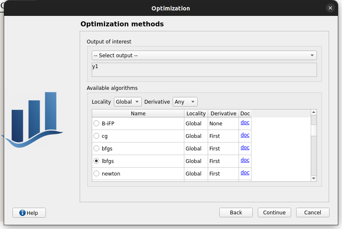Select the lbfgs algorithm radio button

(96, 161)
